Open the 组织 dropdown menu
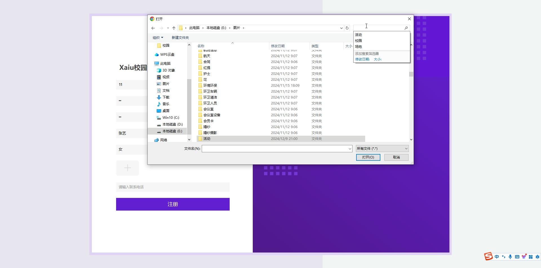The height and width of the screenshot is (268, 541). 158,38
